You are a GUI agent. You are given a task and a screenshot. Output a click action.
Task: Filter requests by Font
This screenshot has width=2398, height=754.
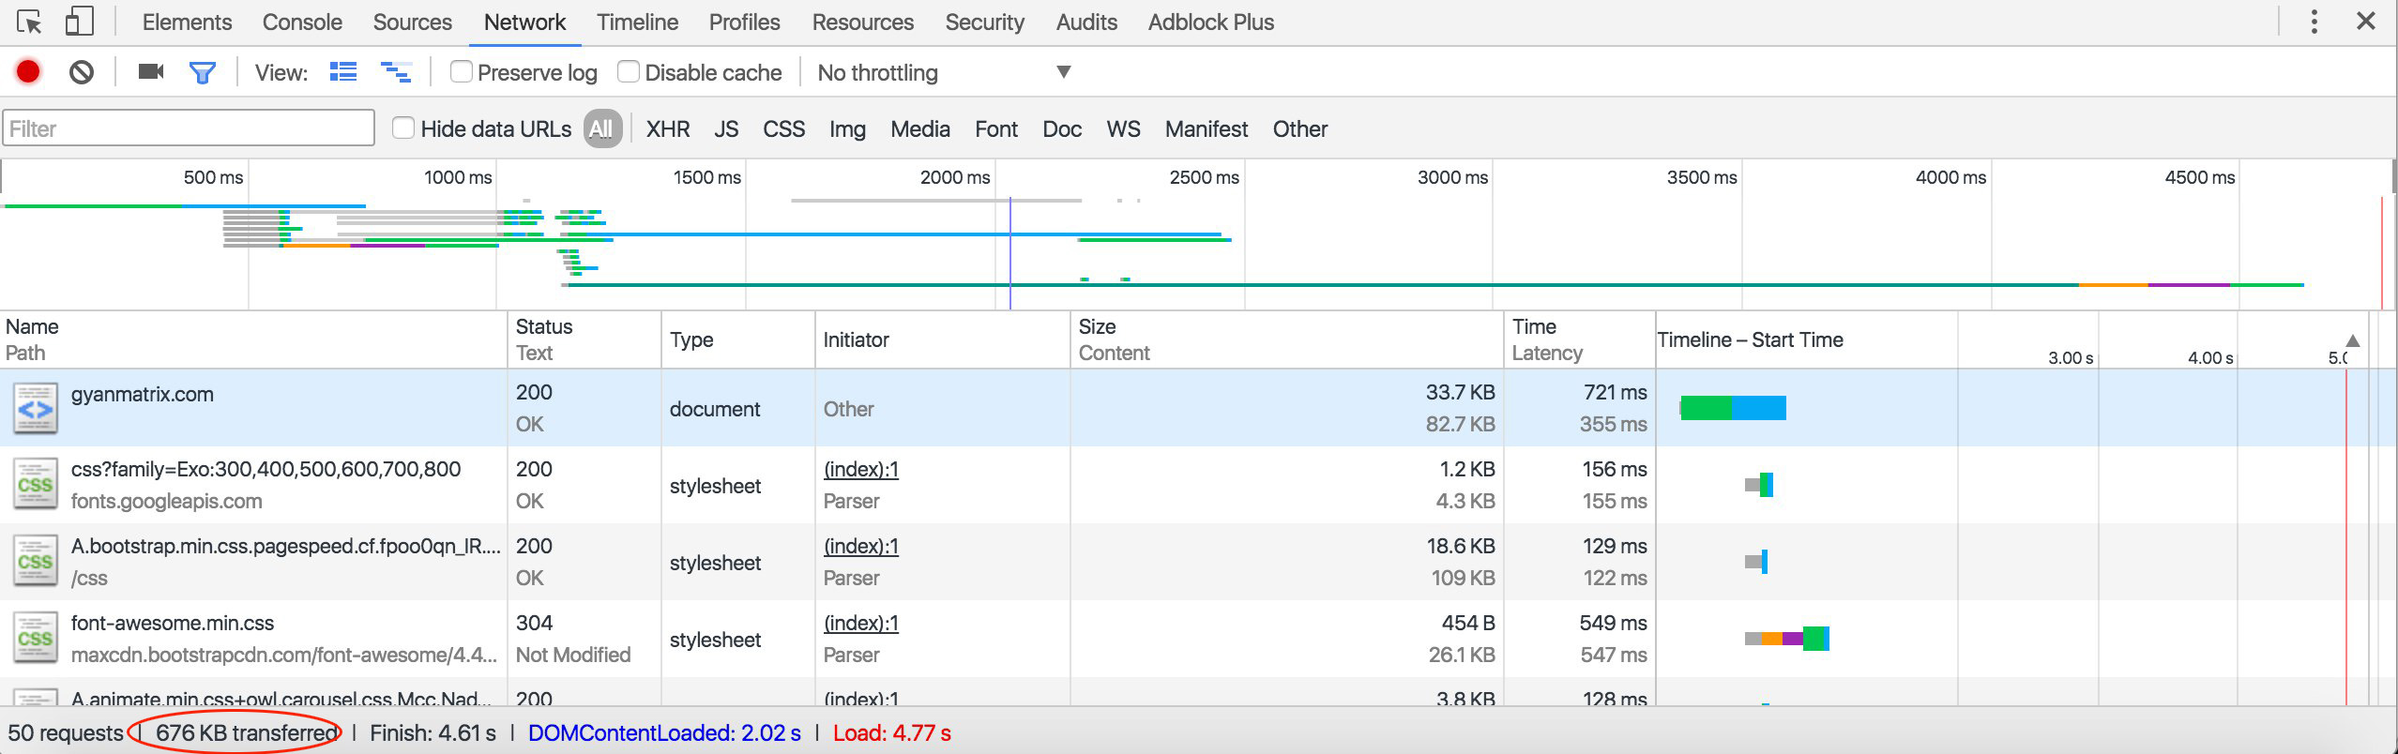point(995,128)
